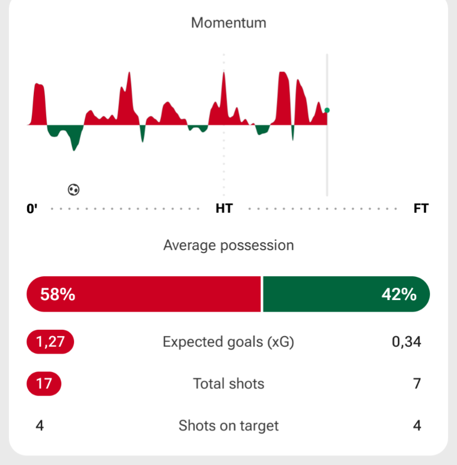Click the 1,27 expected goals badge
The width and height of the screenshot is (457, 465).
pos(50,342)
